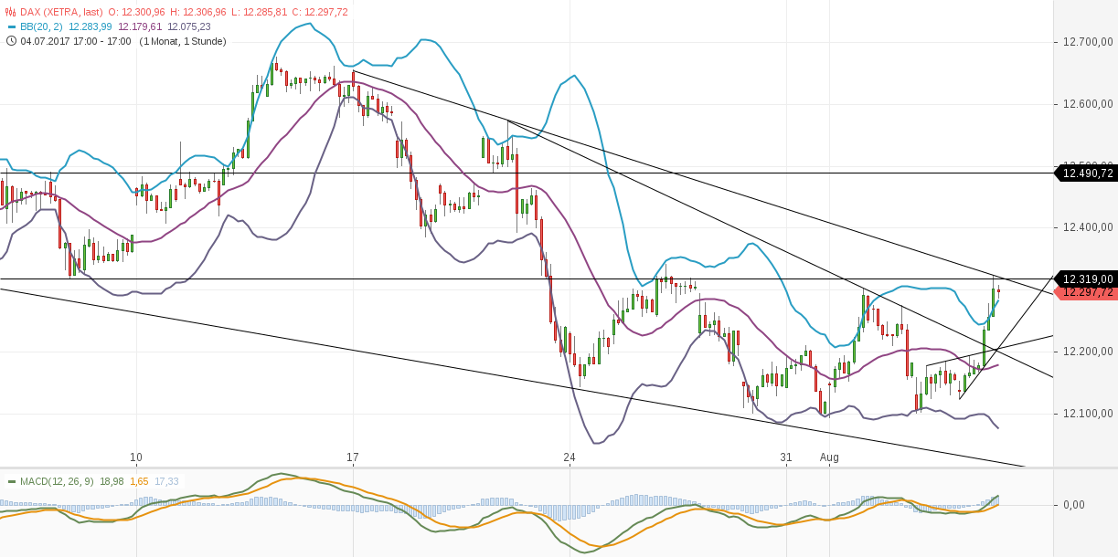Open the timeframe selector labeled 1 Monat, 1 Stunde
This screenshot has height=557, width=1118.
point(181,40)
